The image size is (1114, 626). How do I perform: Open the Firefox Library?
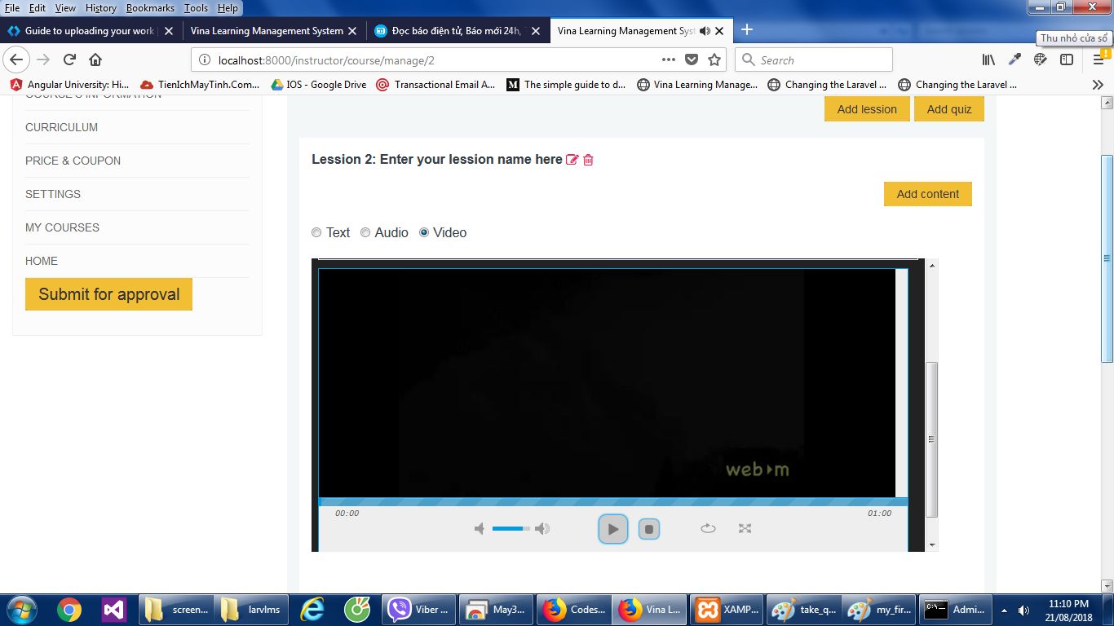coord(988,60)
